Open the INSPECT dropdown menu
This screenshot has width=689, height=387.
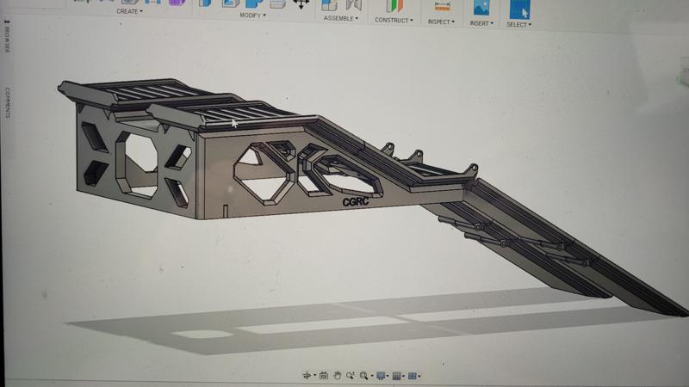[441, 22]
